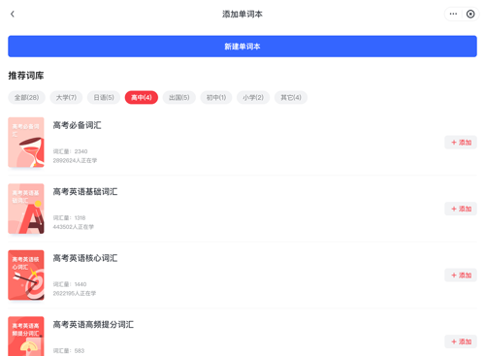This screenshot has width=485, height=356.
Task: Click the 词汇量: 1440 text
Action: 70,284
